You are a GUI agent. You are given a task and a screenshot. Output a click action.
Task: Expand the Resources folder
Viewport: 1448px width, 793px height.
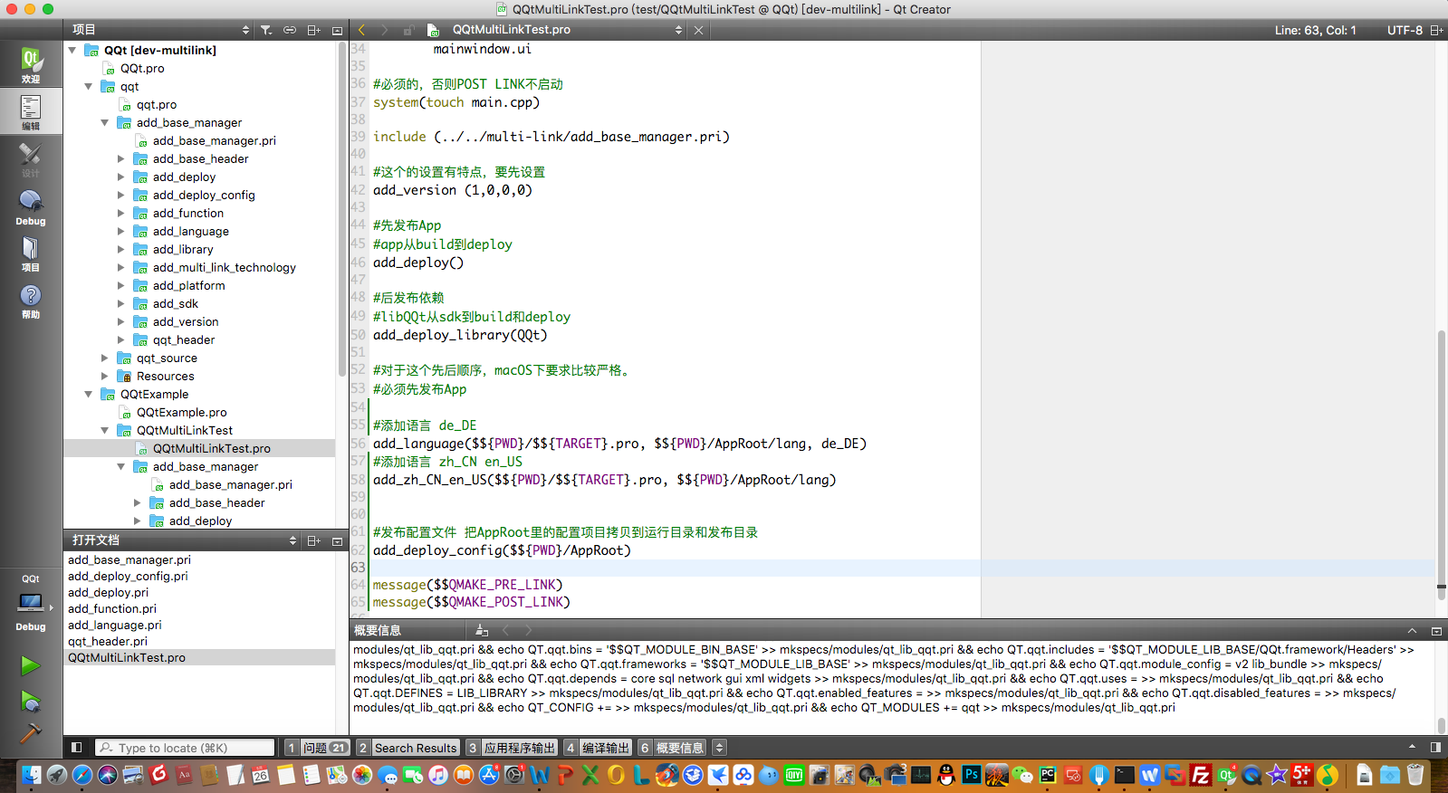click(105, 376)
